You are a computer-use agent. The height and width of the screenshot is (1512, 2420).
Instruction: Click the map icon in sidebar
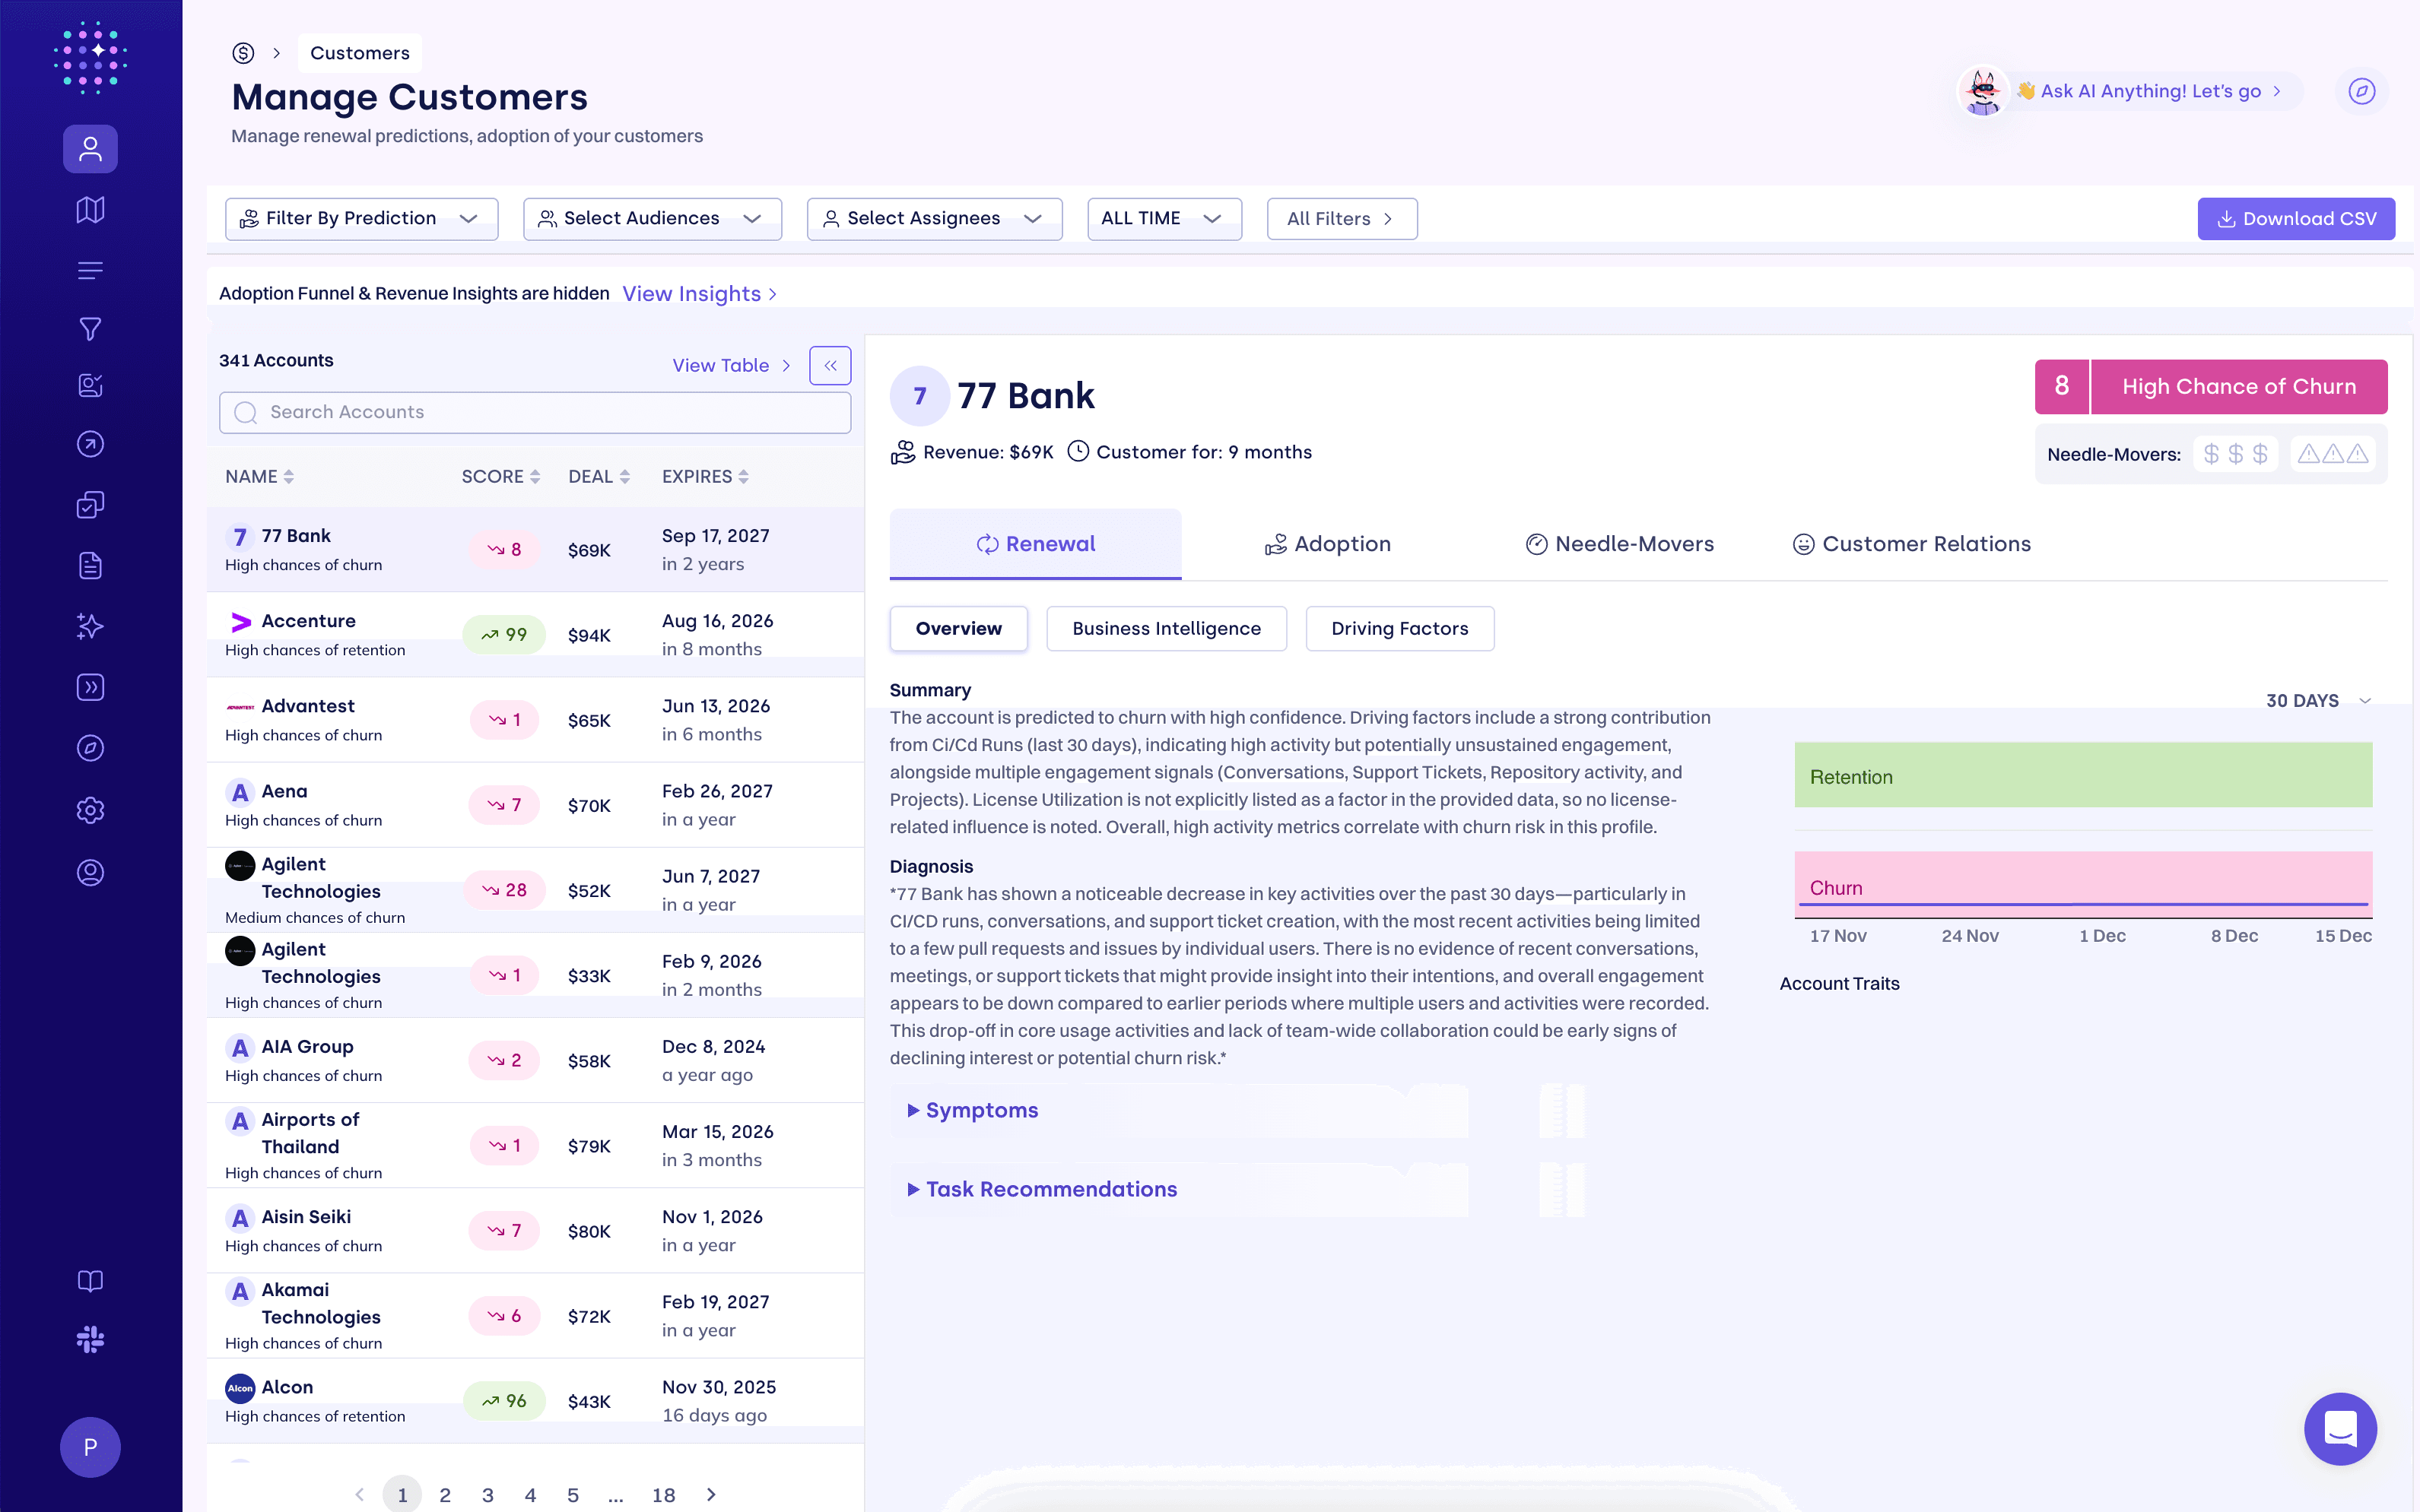pos(90,210)
